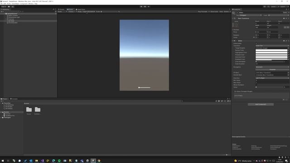Click the Add Component button
The image size is (290, 163).
[261, 105]
